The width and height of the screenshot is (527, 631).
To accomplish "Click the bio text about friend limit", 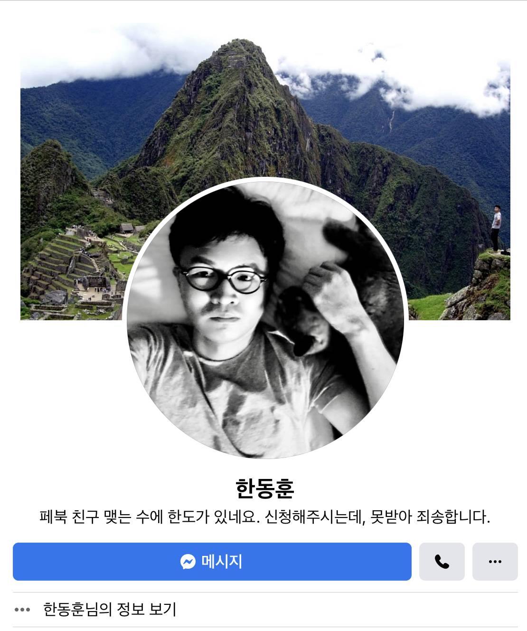I will pyautogui.click(x=265, y=516).
